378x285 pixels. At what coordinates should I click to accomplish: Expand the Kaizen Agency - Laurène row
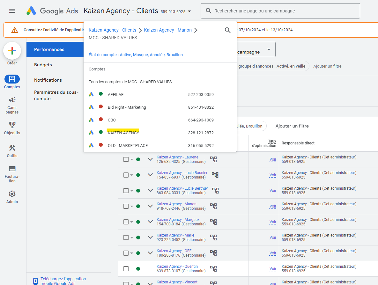click(x=150, y=159)
